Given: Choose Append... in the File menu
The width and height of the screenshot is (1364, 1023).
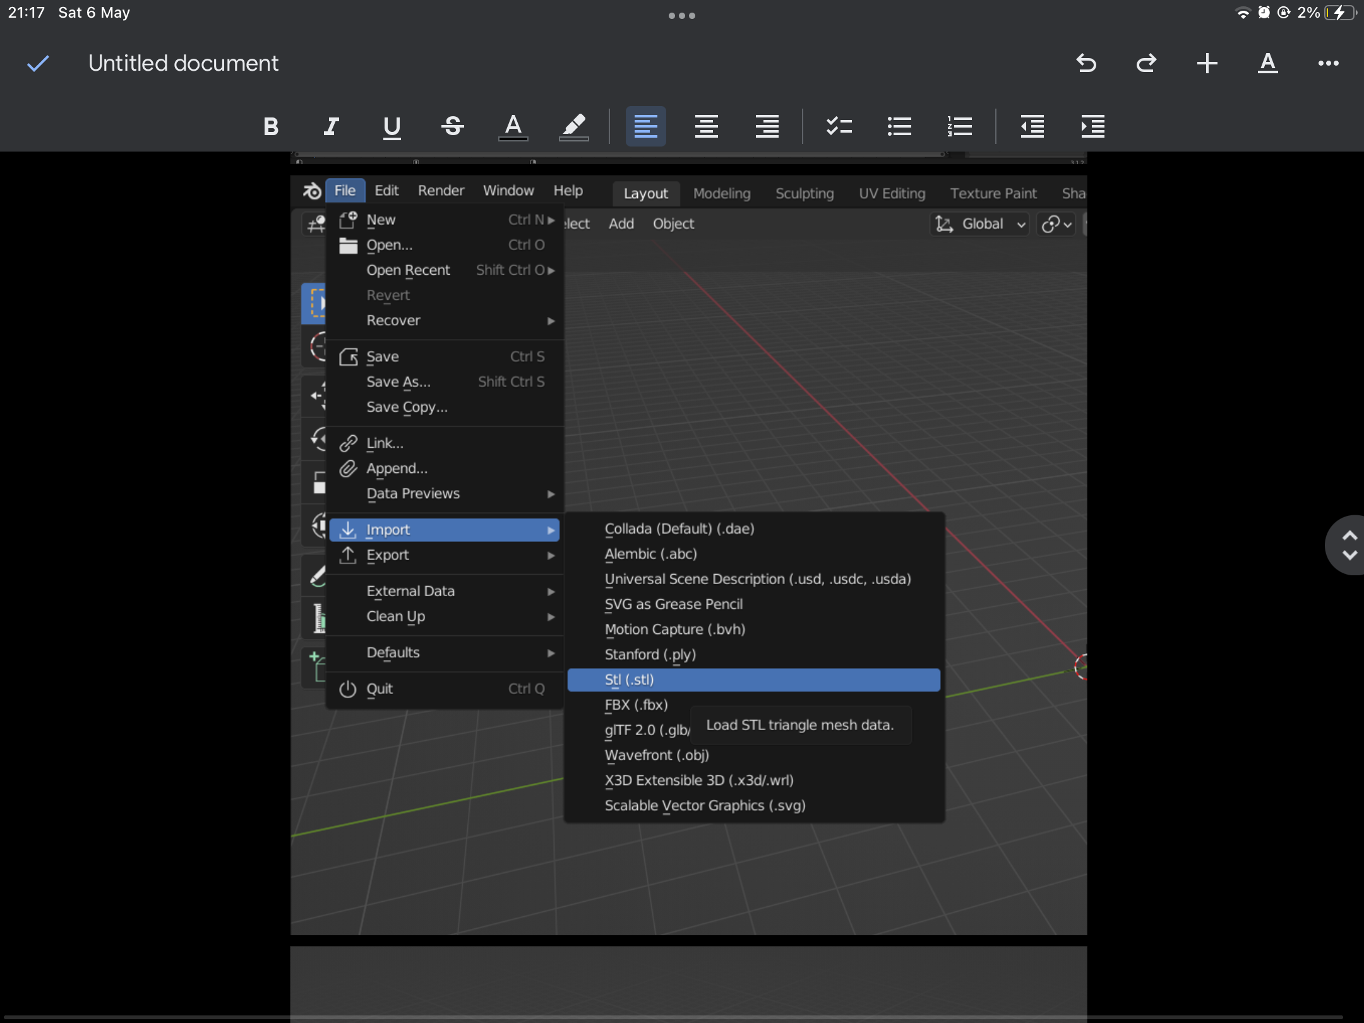Looking at the screenshot, I should coord(446,469).
